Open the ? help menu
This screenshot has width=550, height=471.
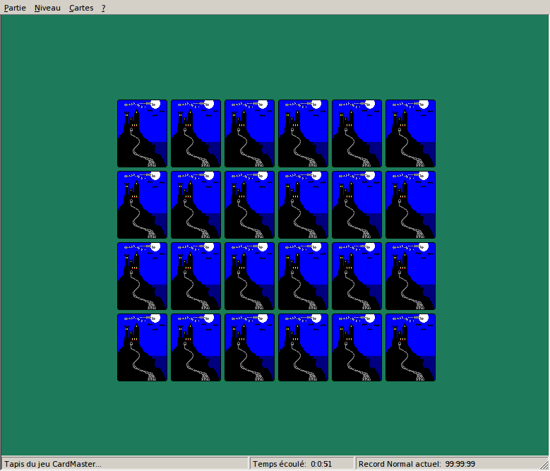tap(104, 8)
